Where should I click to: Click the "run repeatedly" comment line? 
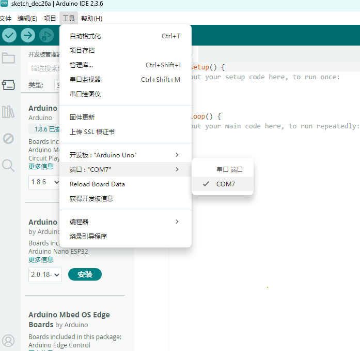click(275, 126)
